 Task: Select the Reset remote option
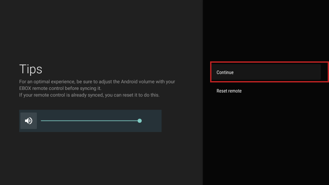tap(229, 91)
